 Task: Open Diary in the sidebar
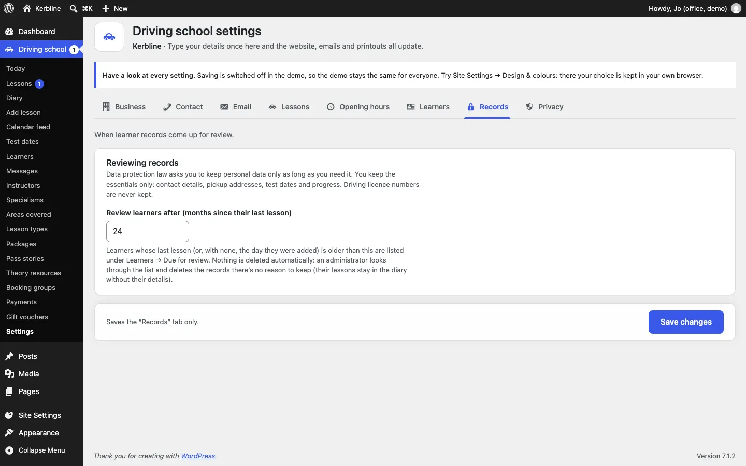[x=15, y=98]
